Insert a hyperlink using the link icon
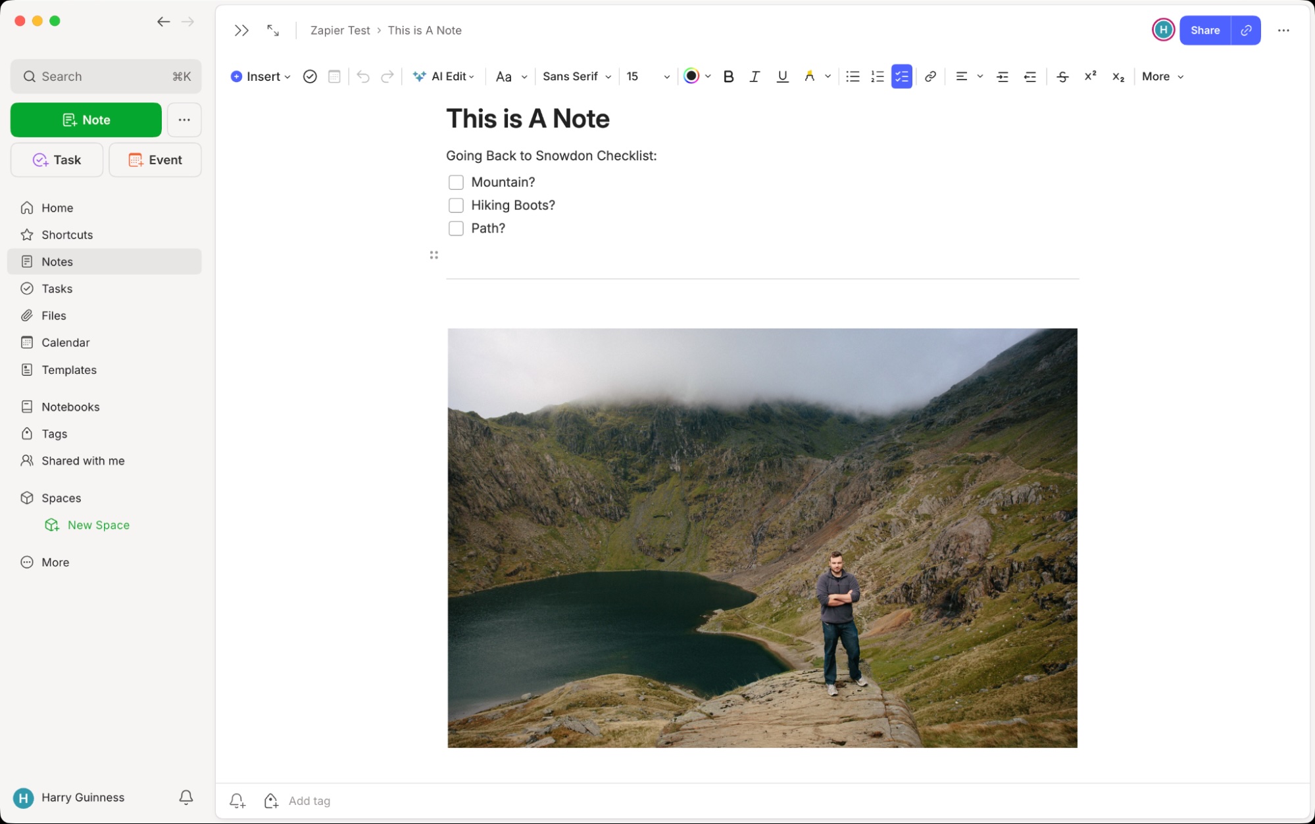 pos(930,76)
